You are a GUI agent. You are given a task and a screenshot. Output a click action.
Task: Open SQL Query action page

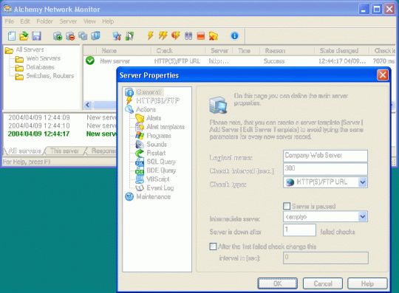pos(161,162)
